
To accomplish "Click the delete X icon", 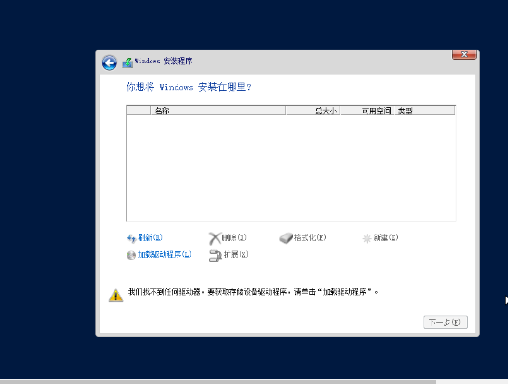I will [x=215, y=239].
